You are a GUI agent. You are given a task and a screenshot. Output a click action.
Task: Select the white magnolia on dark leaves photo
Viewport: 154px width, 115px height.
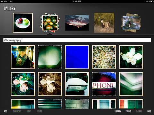pyautogui.click(x=131, y=57)
